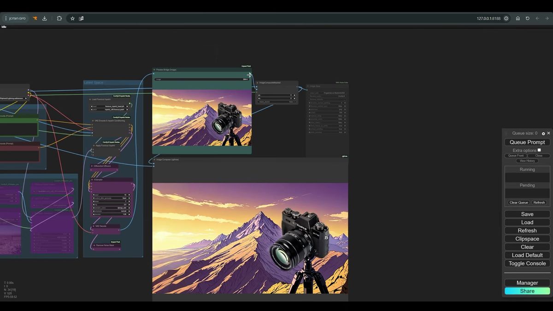Viewport: 553px width, 311px height.
Task: Open the browser three-dot menu
Action: pyautogui.click(x=6, y=18)
